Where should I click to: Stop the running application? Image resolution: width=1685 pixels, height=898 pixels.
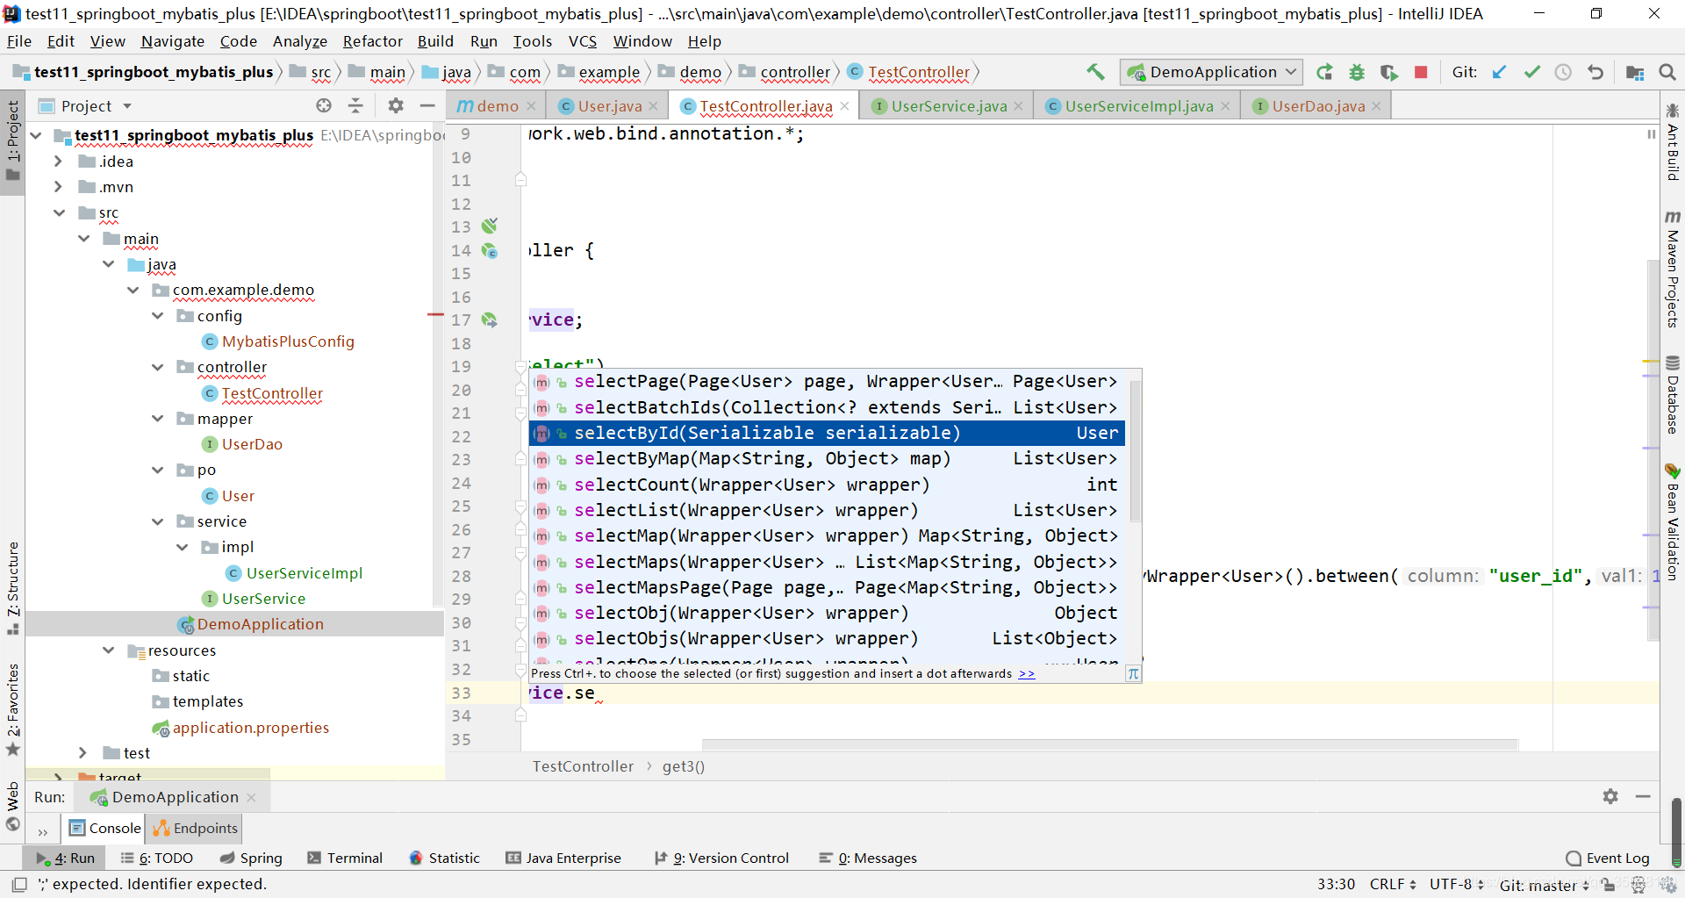pos(1421,72)
